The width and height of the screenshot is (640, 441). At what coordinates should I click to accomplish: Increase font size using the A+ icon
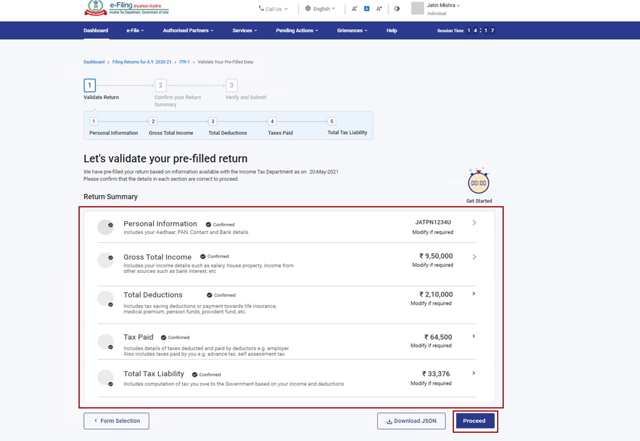379,8
